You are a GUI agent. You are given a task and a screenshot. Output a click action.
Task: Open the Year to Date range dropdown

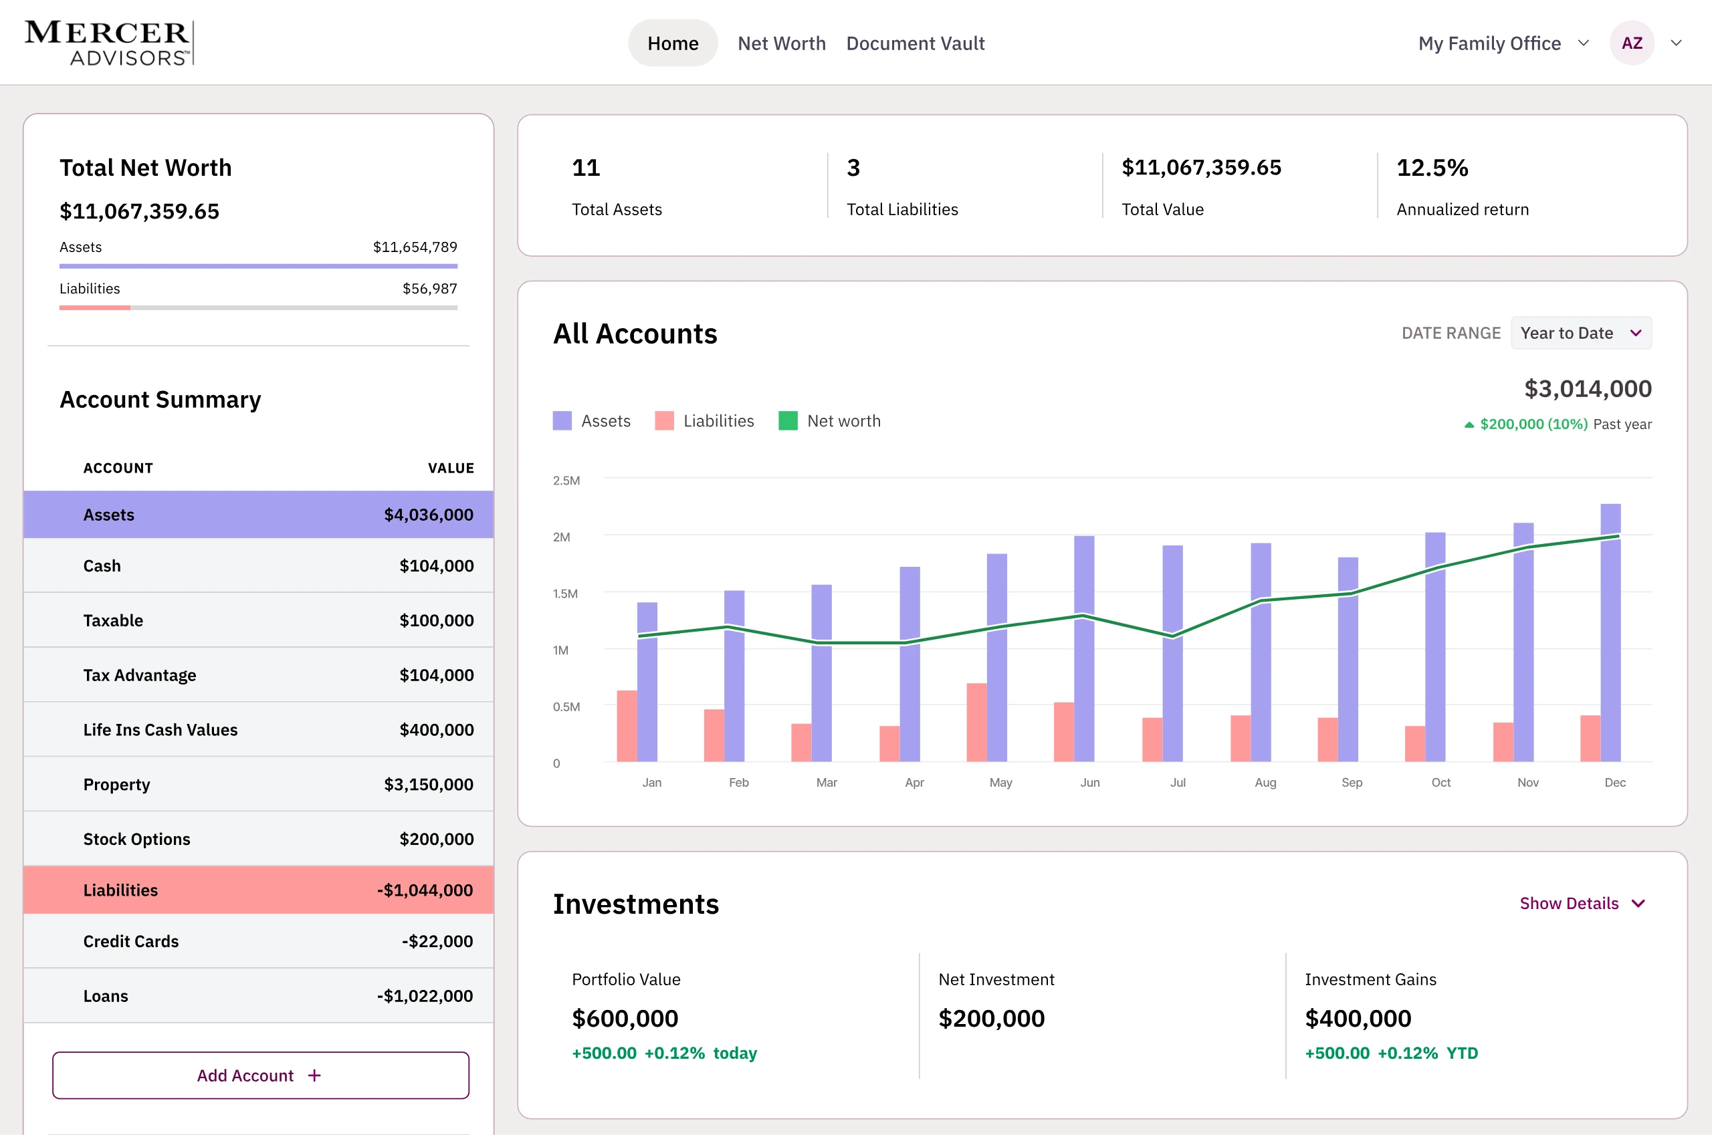point(1581,333)
